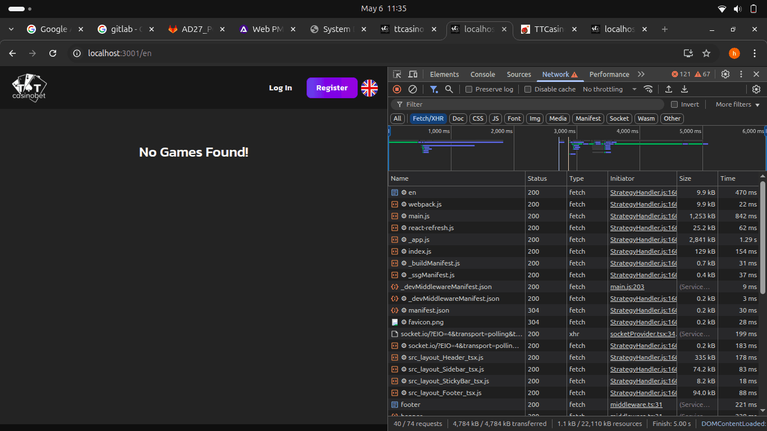Click the import HAR upload icon
Screen dimensions: 767x431
(669, 89)
